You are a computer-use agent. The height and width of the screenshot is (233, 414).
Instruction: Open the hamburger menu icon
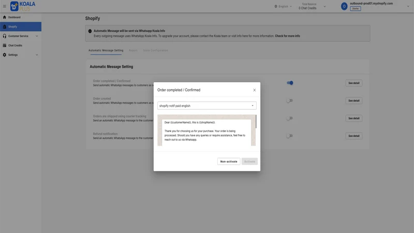tap(5, 6)
